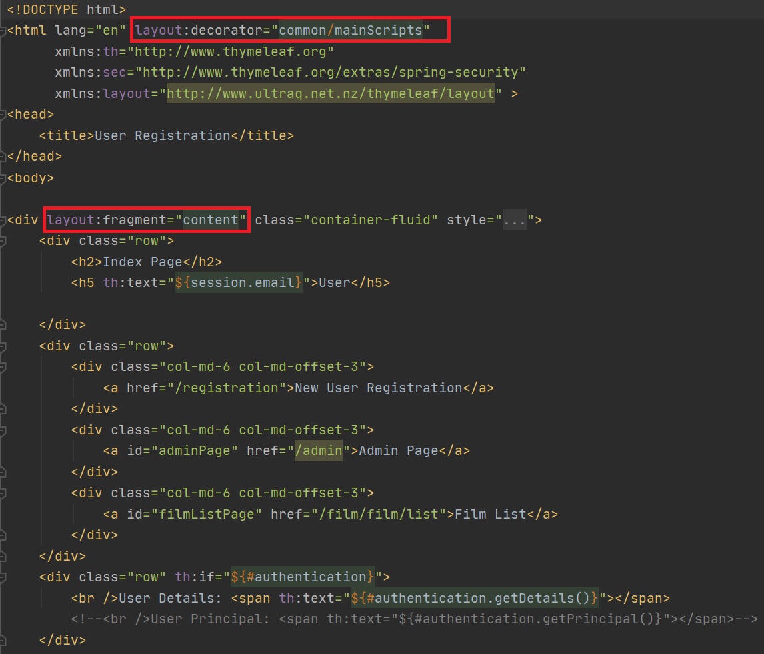Collapse the html tag fold marker
Viewport: 764px width, 654px height.
(x=3, y=31)
